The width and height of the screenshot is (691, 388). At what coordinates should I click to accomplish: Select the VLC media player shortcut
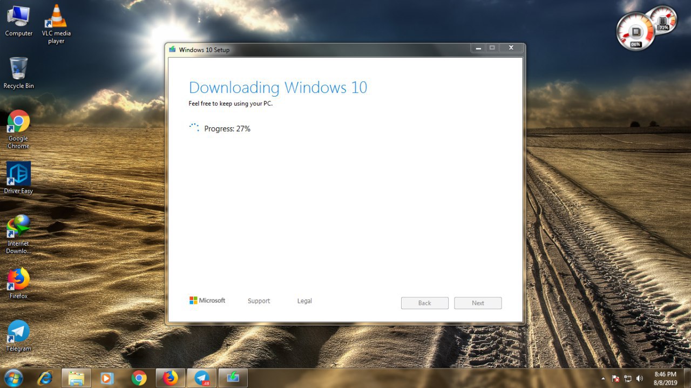click(56, 24)
